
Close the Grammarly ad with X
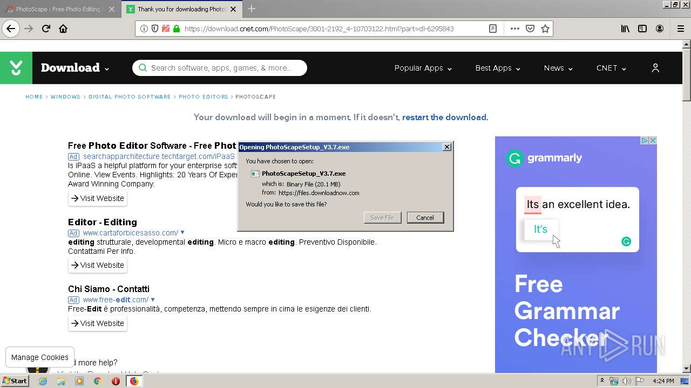tap(653, 140)
